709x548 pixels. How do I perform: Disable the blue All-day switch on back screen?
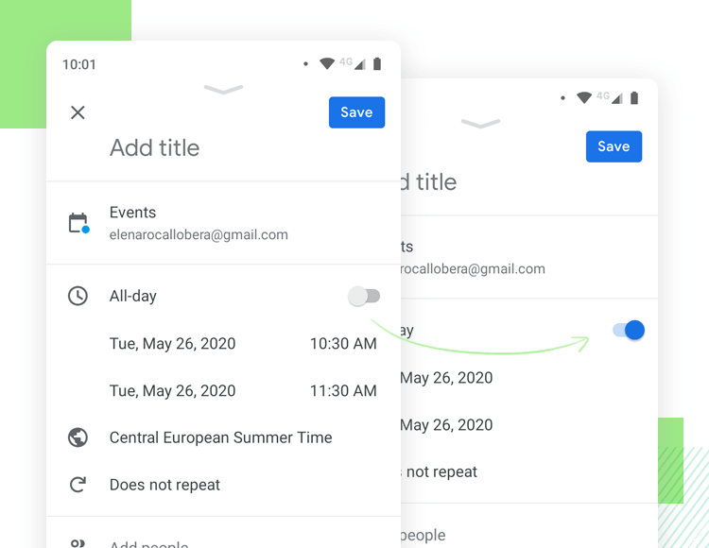(x=629, y=331)
